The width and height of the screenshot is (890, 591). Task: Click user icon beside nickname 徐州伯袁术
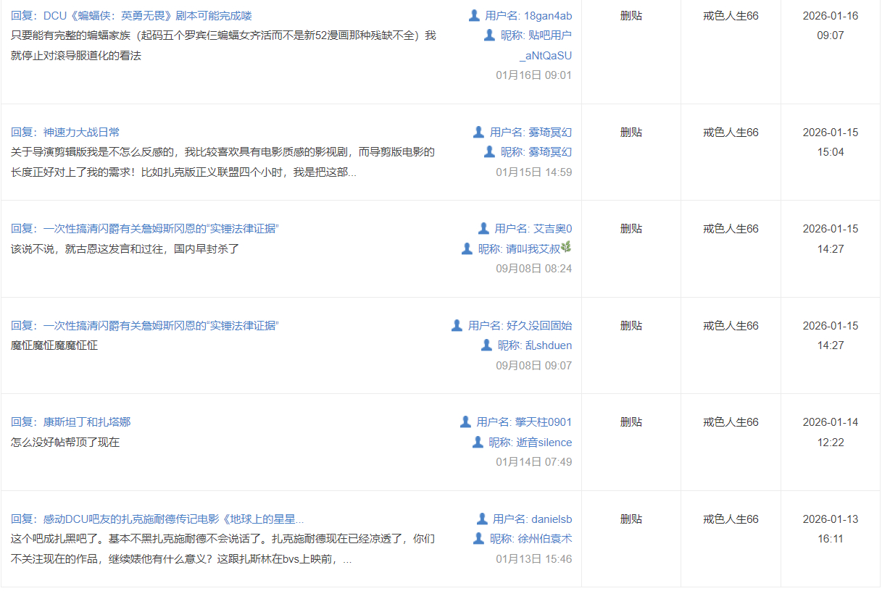tap(478, 538)
